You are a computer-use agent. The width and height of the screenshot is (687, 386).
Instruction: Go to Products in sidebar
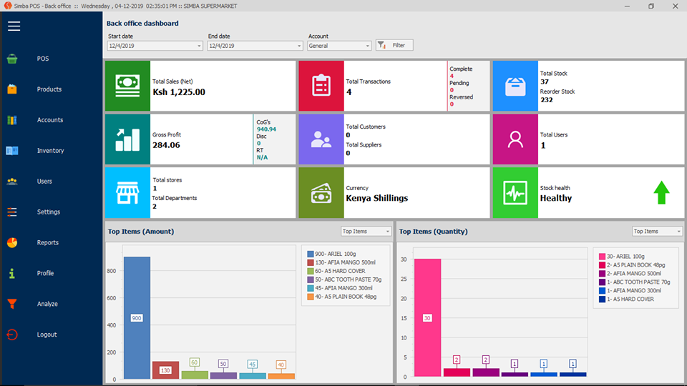(49, 89)
